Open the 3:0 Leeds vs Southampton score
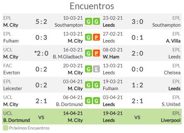184x133 pixels. click(x=138, y=22)
